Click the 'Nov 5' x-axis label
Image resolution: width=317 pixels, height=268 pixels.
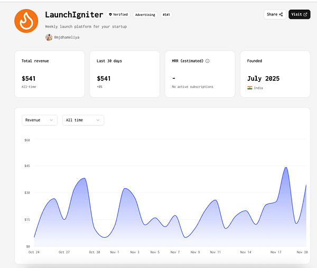155,252
